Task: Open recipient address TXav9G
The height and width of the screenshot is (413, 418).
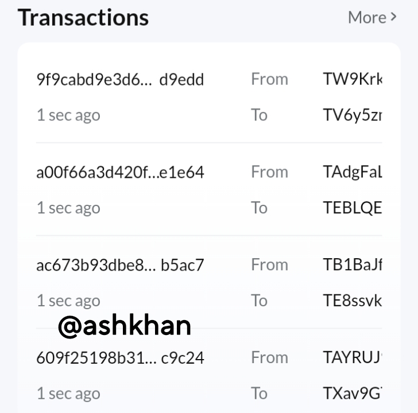Action: (x=353, y=393)
